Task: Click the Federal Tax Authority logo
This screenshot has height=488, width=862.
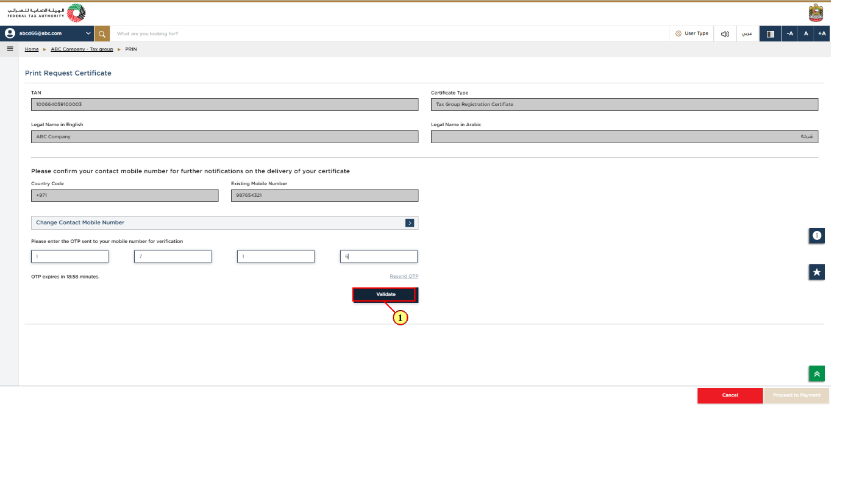Action: pos(46,12)
